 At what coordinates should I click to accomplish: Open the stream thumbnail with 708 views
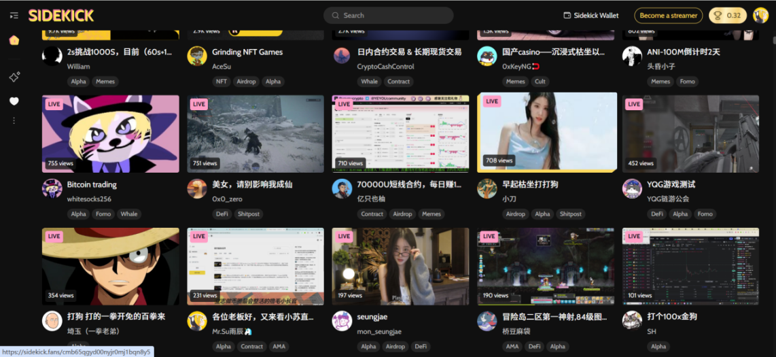547,133
